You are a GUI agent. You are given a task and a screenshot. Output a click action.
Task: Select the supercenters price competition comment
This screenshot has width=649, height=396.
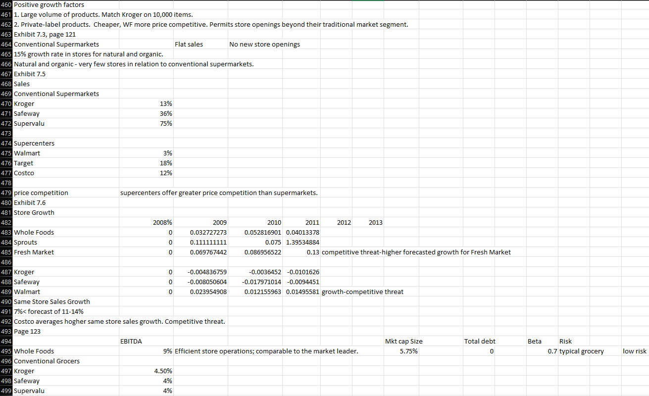[x=219, y=193]
